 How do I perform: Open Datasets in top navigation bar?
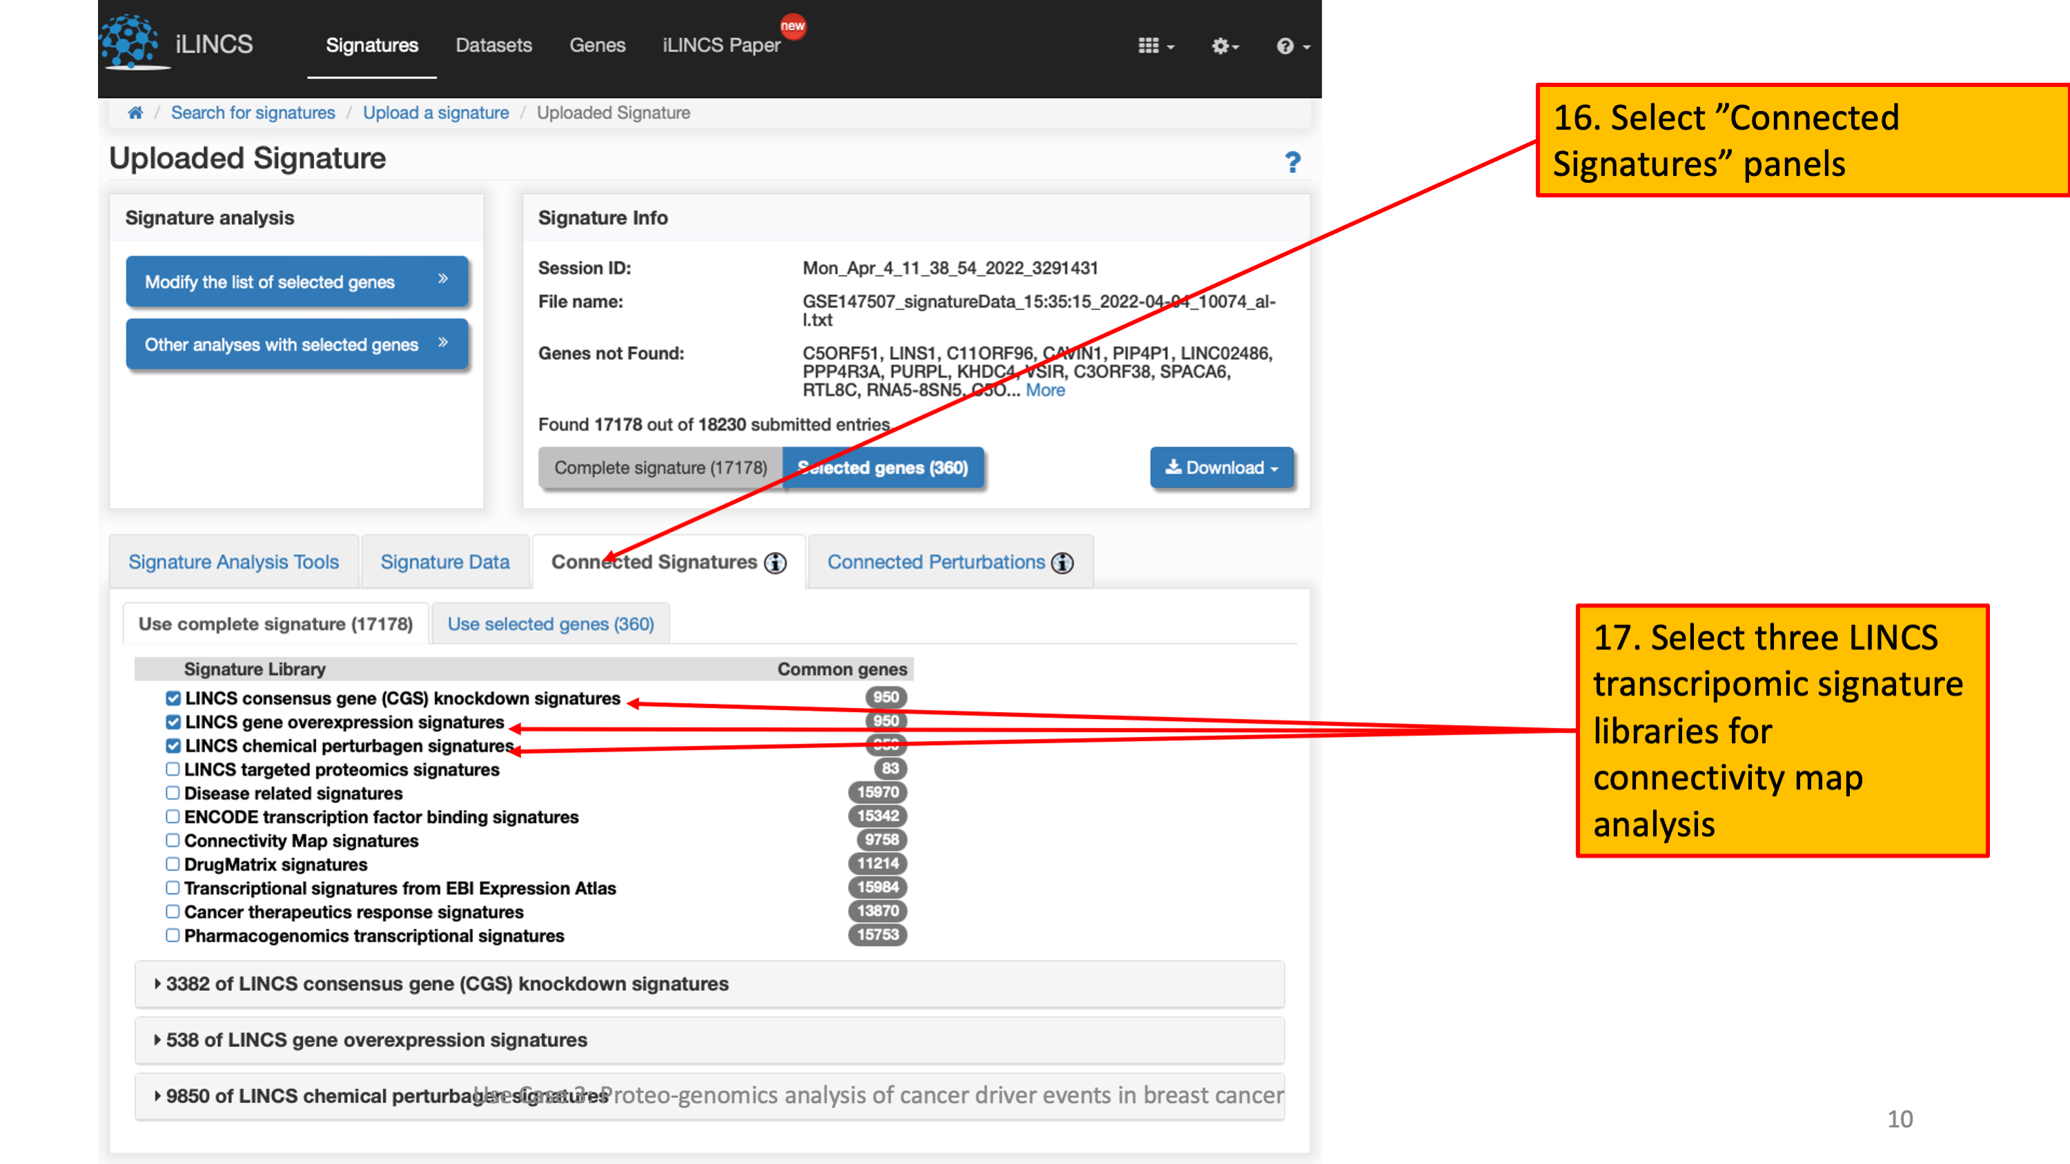tap(494, 46)
